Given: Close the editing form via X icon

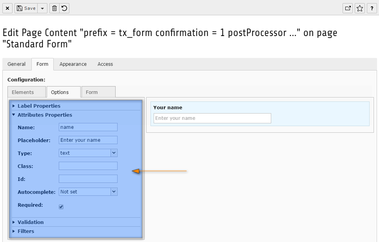Looking at the screenshot, I should (7, 9).
